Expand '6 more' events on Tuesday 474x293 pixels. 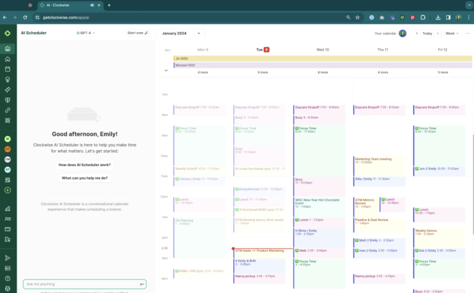pyautogui.click(x=263, y=72)
